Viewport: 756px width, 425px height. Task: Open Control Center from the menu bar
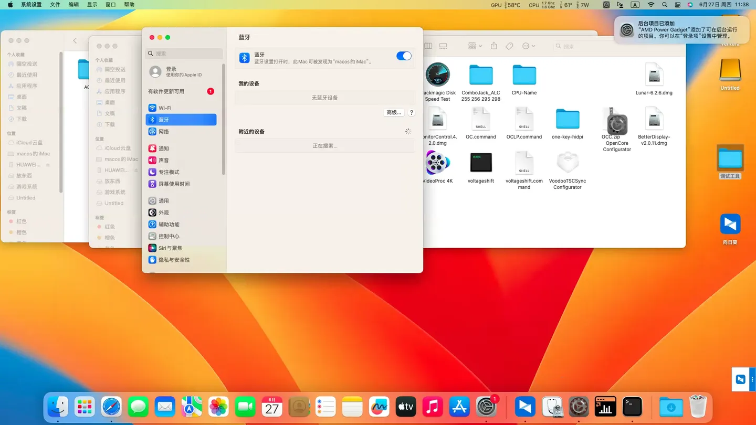(677, 5)
